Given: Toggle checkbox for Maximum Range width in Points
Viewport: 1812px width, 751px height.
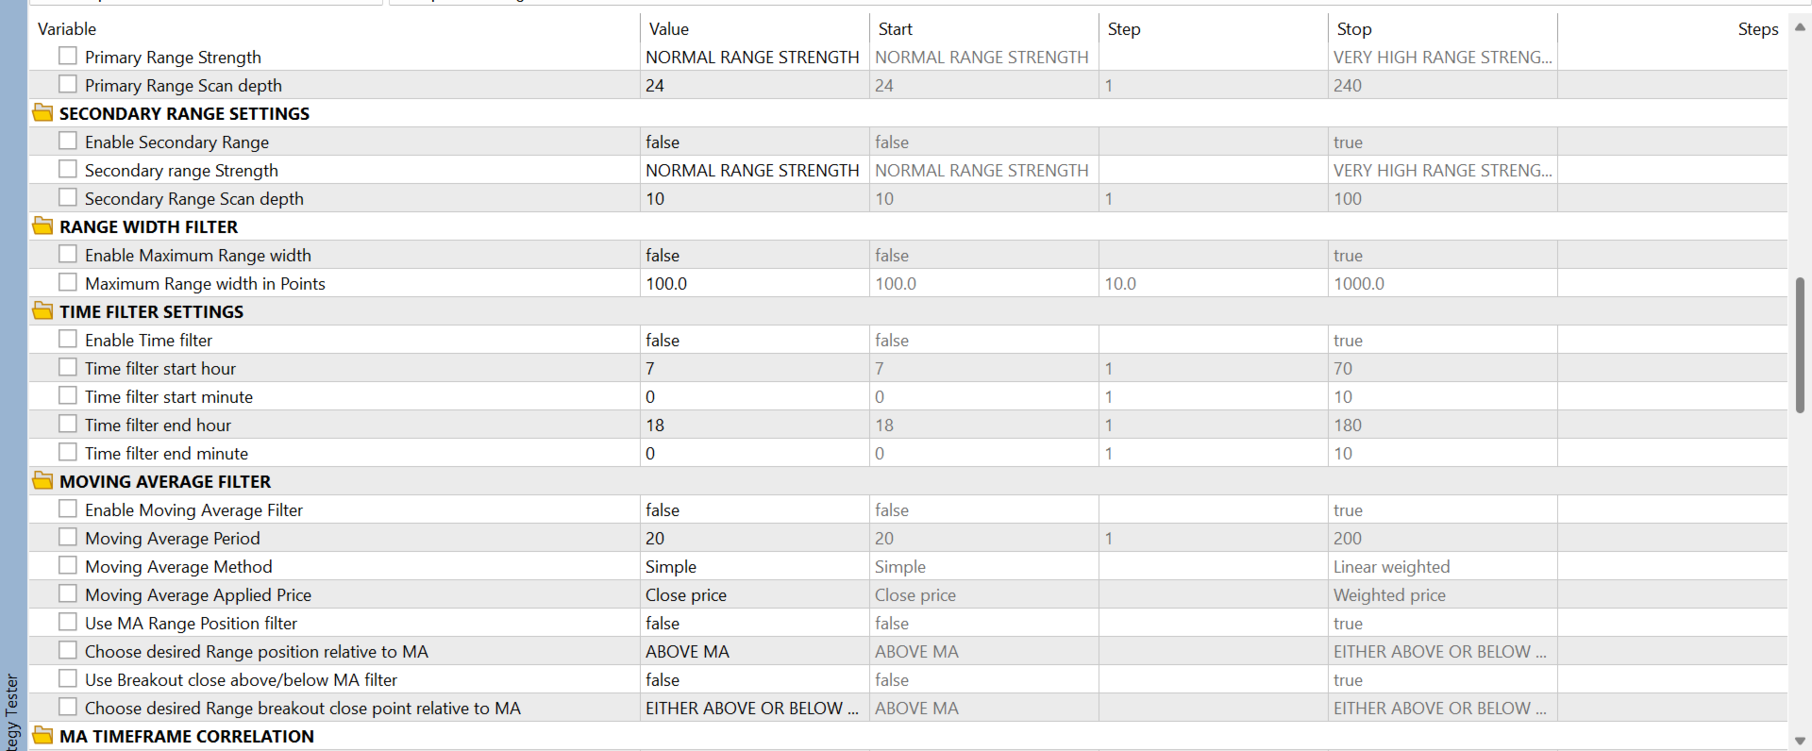Looking at the screenshot, I should pos(68,283).
